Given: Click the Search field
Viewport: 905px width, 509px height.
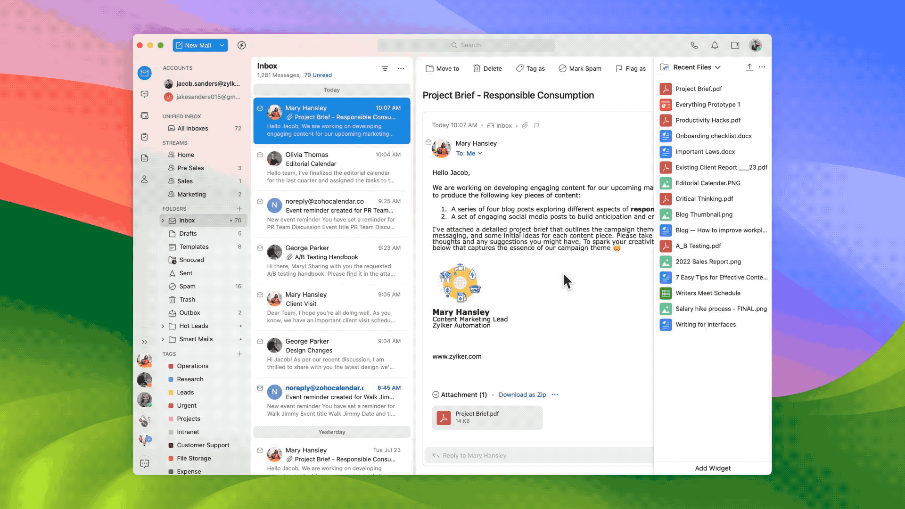Looking at the screenshot, I should (466, 45).
